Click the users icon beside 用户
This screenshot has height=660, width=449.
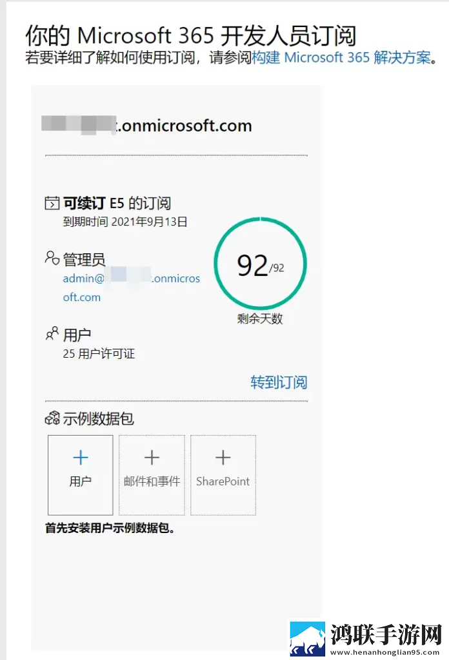point(52,334)
